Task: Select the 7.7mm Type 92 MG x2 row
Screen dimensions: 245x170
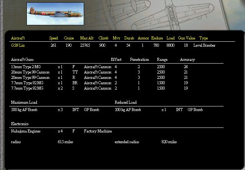Action: click(99, 88)
